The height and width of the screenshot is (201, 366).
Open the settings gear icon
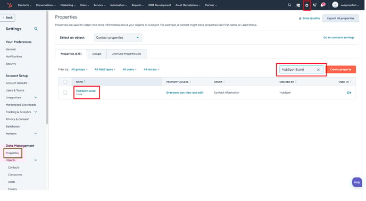tap(307, 5)
